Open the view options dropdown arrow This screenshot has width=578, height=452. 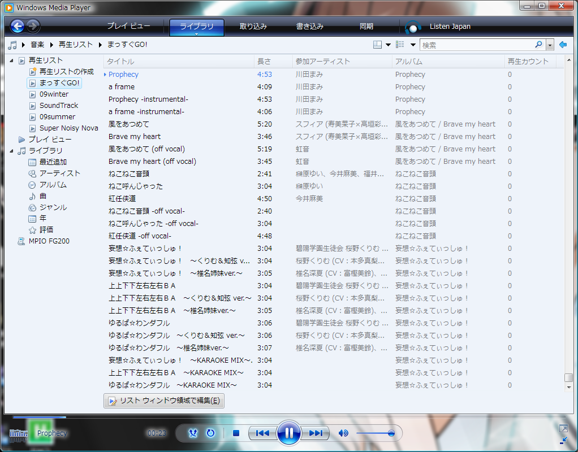tap(413, 45)
